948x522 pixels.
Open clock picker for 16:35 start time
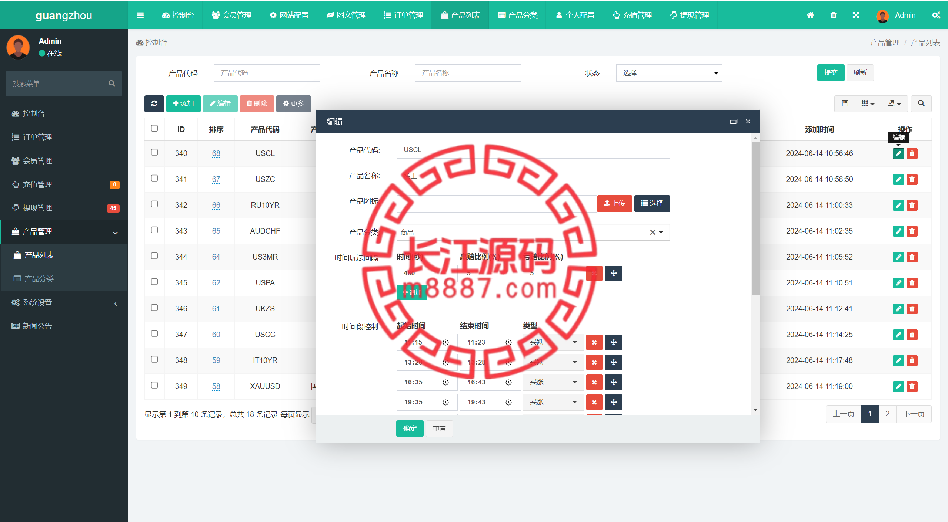coord(445,382)
